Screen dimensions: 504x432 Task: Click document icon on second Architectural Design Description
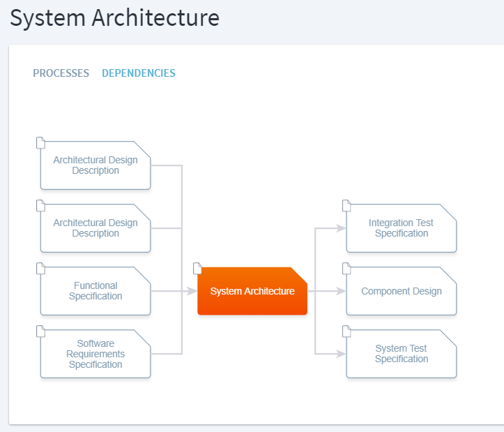tap(40, 206)
